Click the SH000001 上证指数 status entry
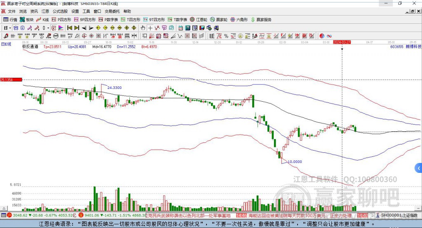This screenshot has width=422, height=228. pos(399,215)
